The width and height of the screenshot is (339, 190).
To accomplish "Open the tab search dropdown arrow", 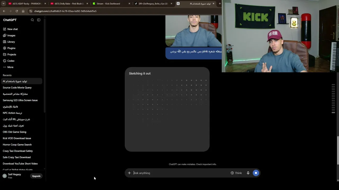I will (x=3, y=4).
